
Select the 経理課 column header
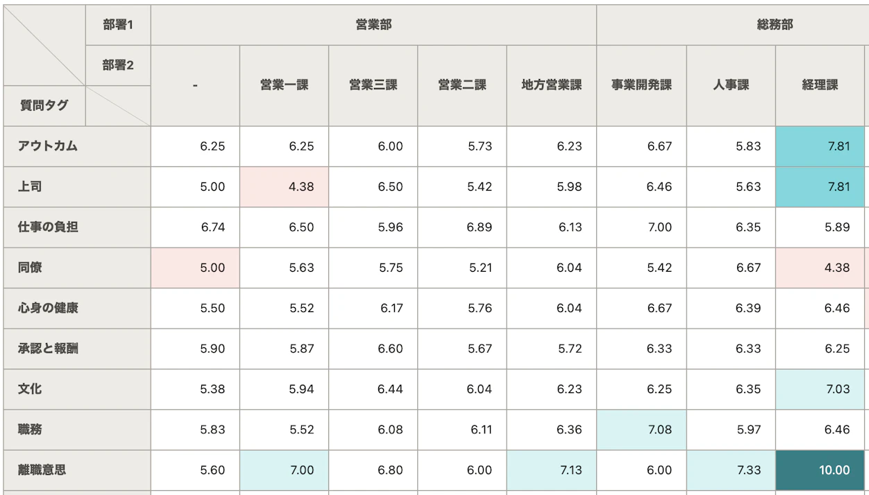(820, 85)
